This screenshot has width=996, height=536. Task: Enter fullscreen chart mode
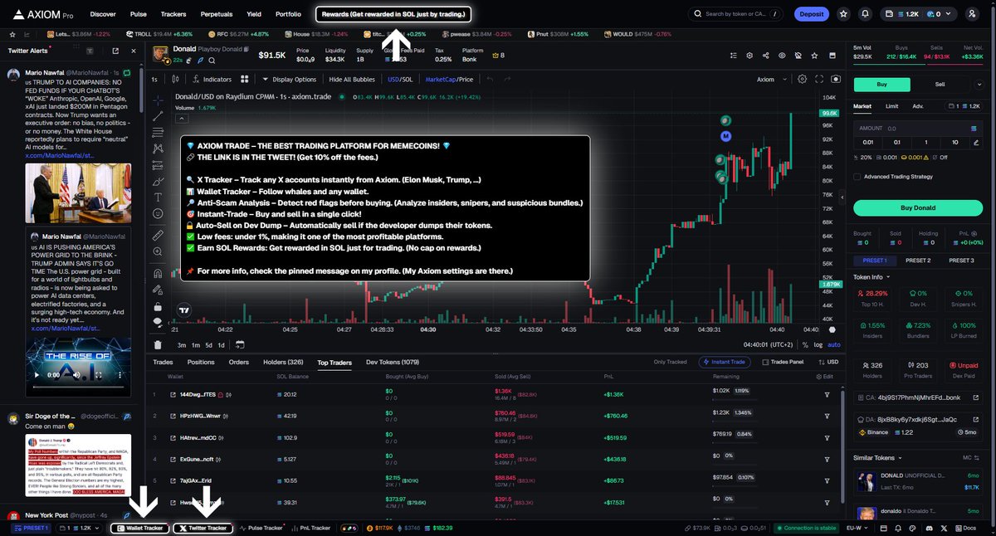[819, 80]
